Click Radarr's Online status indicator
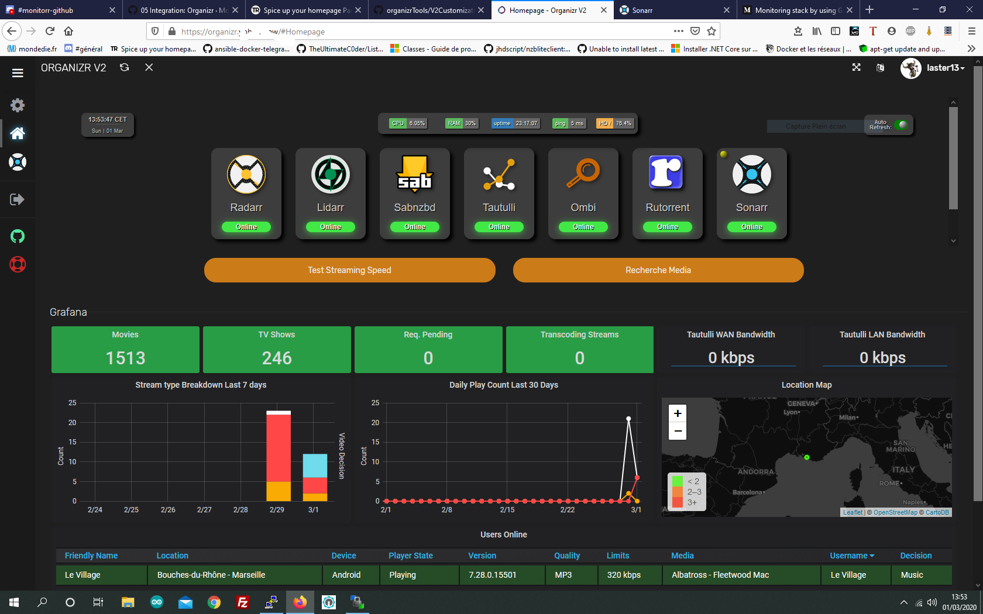Image resolution: width=983 pixels, height=614 pixels. (246, 227)
